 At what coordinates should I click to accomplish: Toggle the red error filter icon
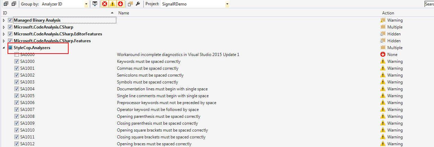click(x=105, y=4)
